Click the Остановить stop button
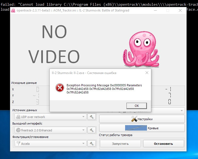This screenshot has width=198, height=159. [x=163, y=144]
